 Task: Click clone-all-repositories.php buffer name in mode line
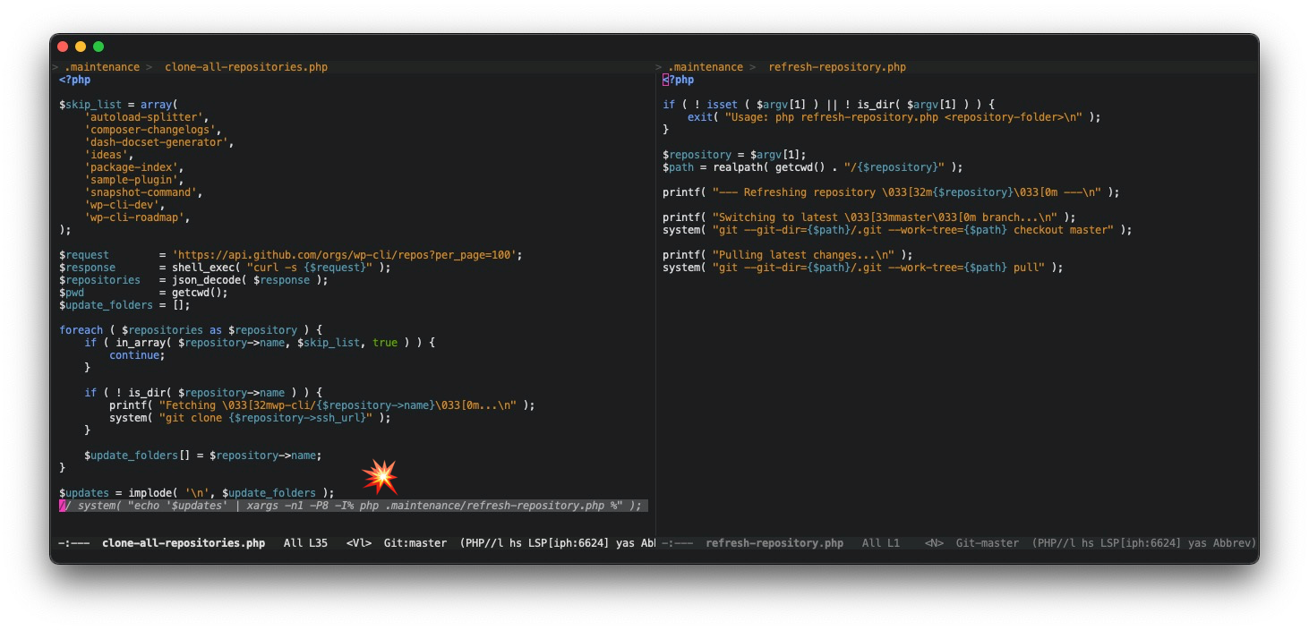184,543
